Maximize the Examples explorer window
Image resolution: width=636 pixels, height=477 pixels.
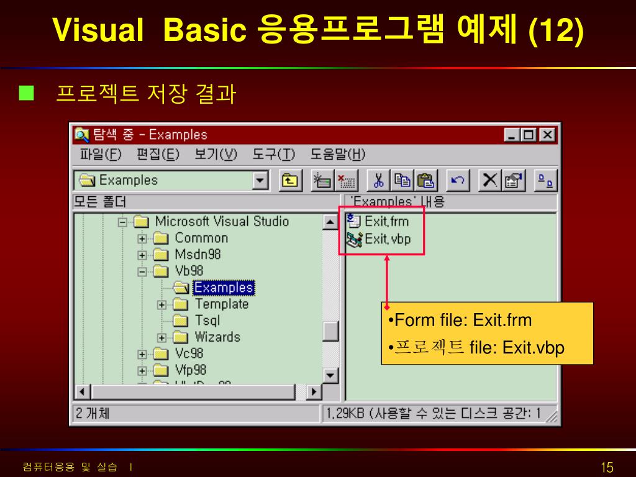click(529, 135)
